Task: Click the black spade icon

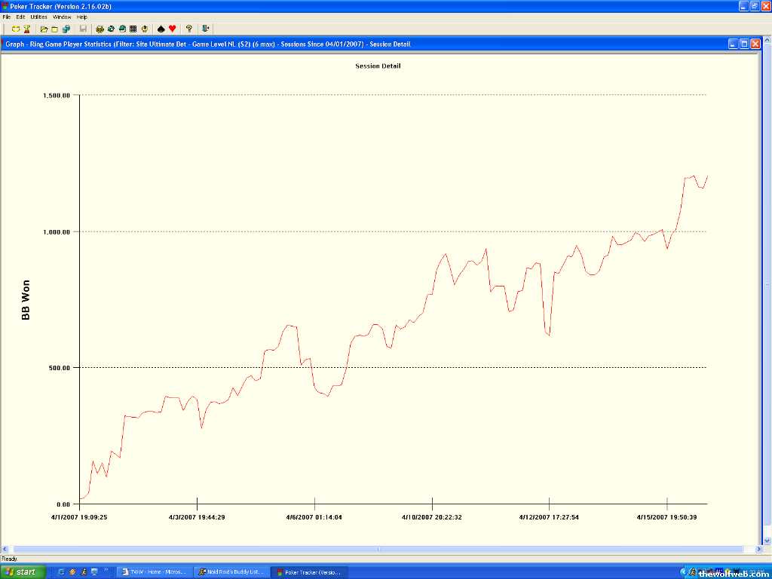Action: click(161, 29)
